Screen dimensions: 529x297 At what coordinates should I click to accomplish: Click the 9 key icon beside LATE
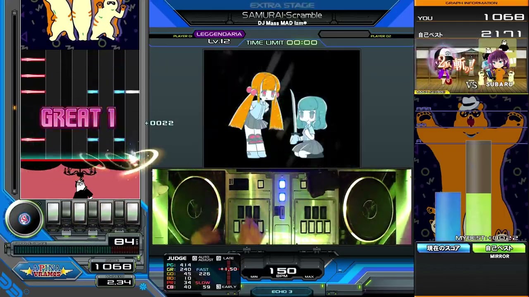point(219,258)
